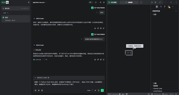The height and width of the screenshot is (95, 179).
Task: Open errors and warnings count in status bar
Action: [122, 94]
